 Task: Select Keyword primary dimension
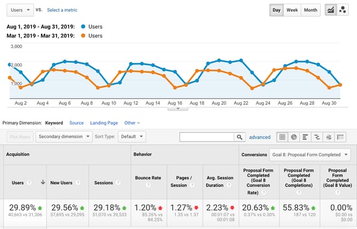pos(54,123)
